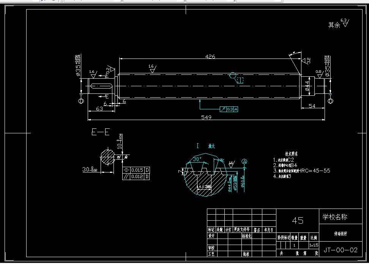Viewport: 369px width, 264px height.
Task: Click the cyan detail circle on the shaft
Action: point(232,76)
